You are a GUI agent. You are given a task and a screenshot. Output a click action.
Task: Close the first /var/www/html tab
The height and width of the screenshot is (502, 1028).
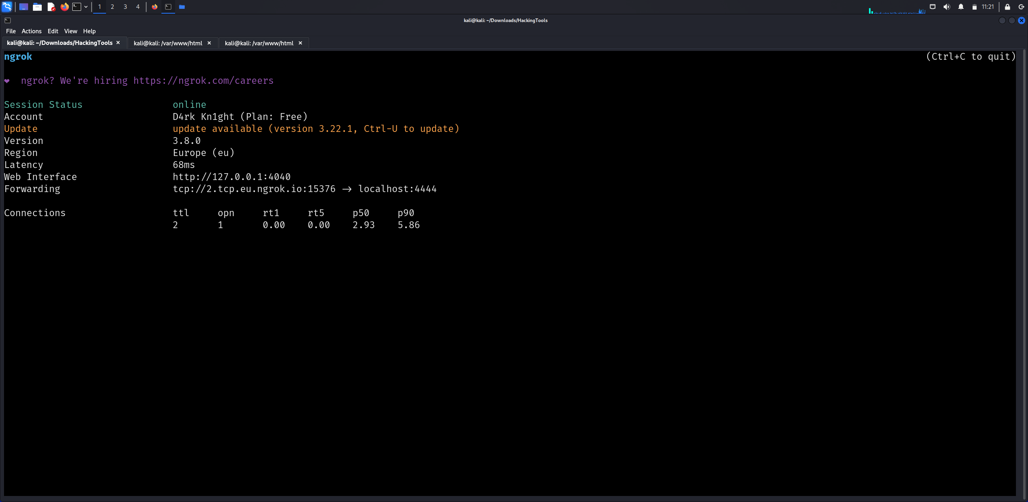pyautogui.click(x=209, y=43)
